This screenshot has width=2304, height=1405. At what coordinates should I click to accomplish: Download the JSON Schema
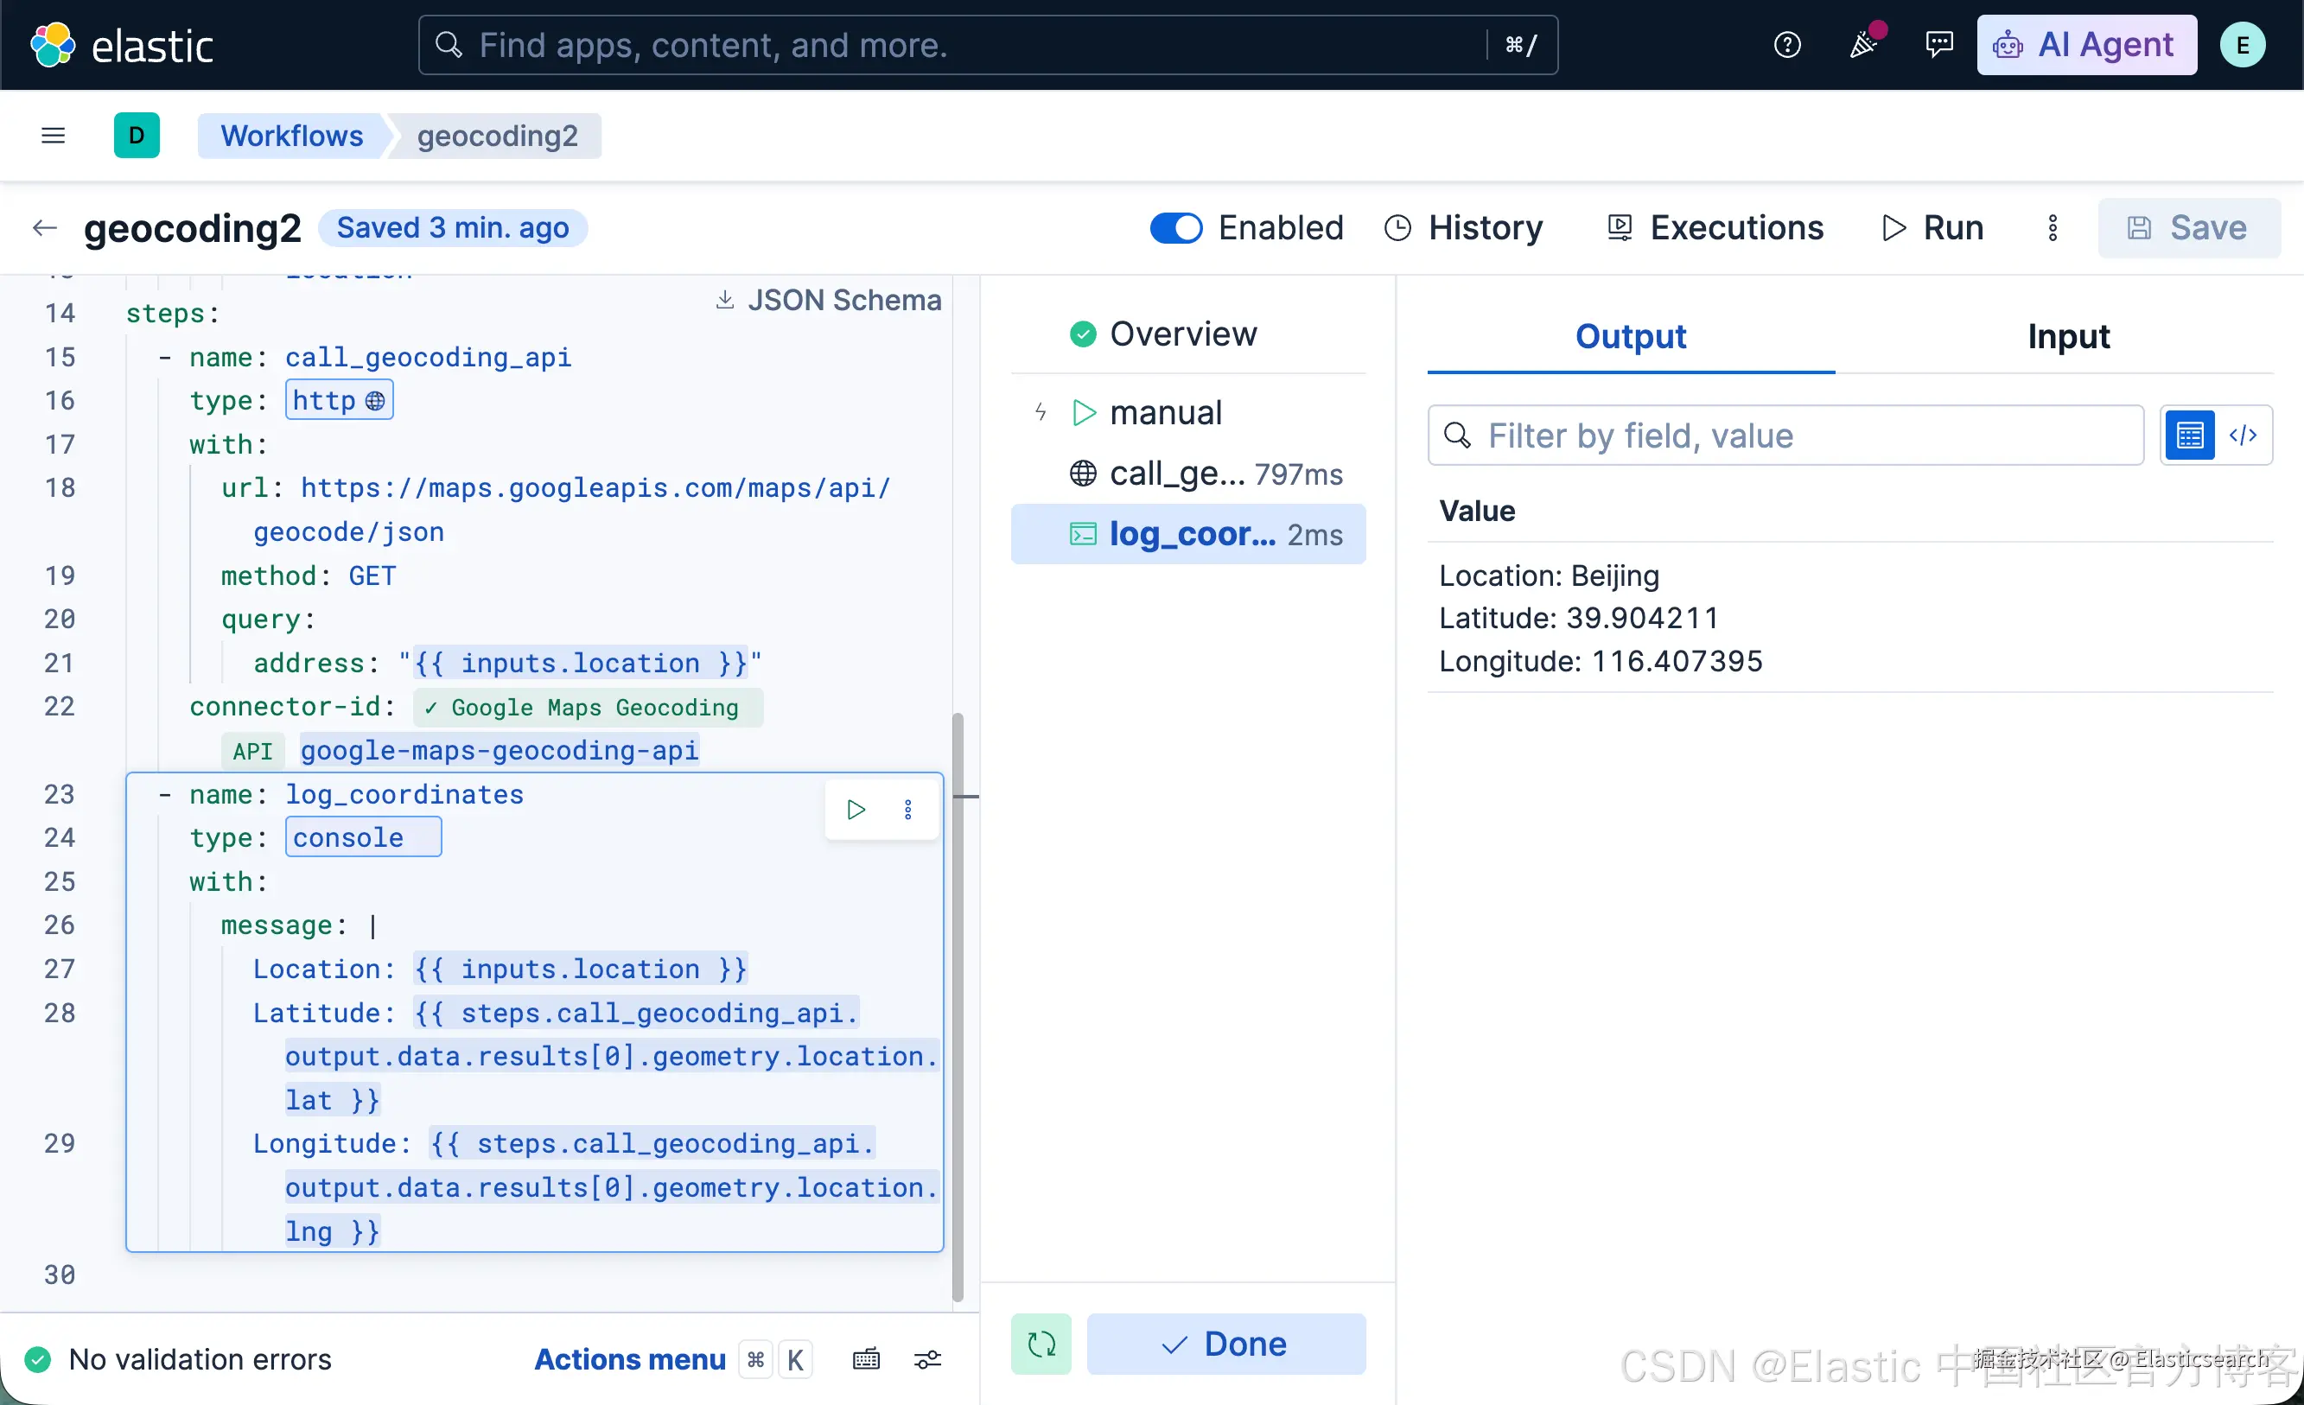pyautogui.click(x=829, y=300)
